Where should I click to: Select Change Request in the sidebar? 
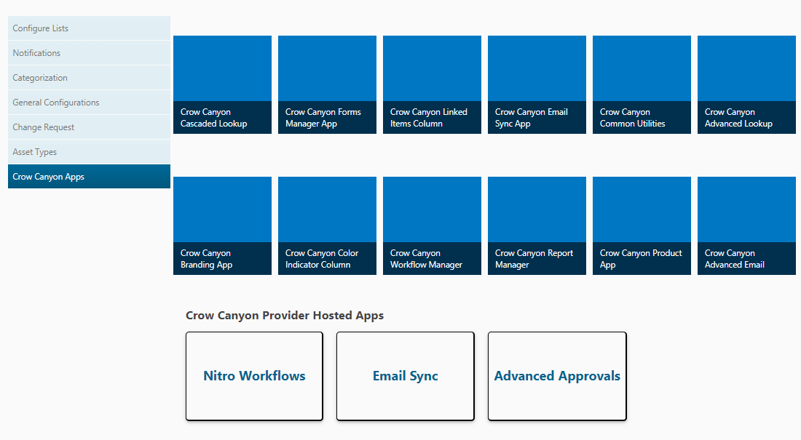coord(89,127)
